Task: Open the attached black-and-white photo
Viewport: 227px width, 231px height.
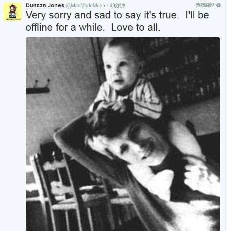Action: point(123,134)
